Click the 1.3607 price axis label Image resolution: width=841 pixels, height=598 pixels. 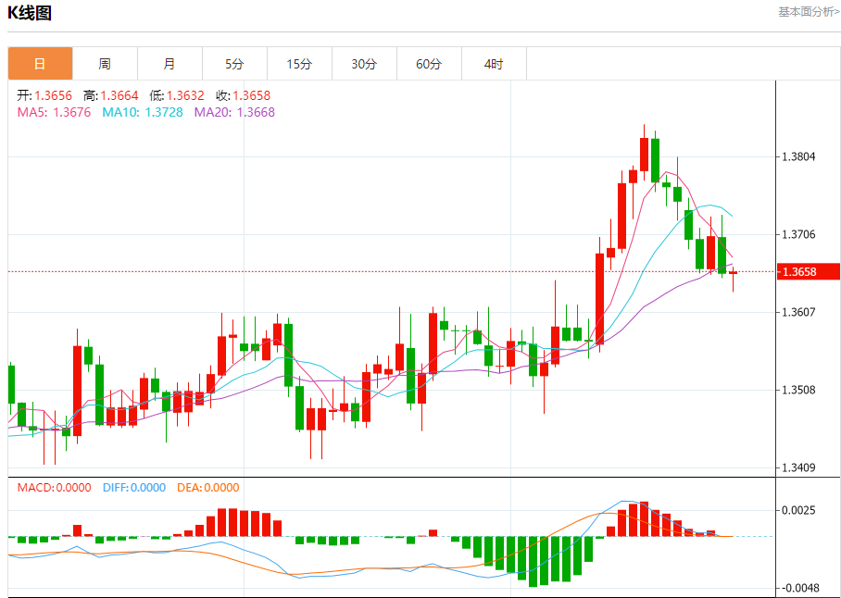pos(798,312)
